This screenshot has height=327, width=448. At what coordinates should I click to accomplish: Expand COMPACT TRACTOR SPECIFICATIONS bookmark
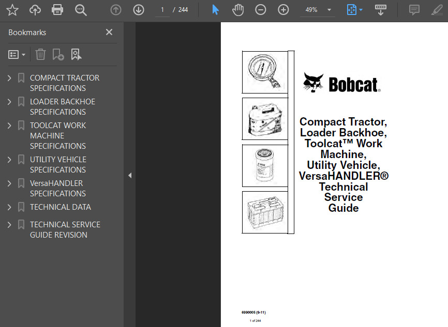pyautogui.click(x=9, y=78)
